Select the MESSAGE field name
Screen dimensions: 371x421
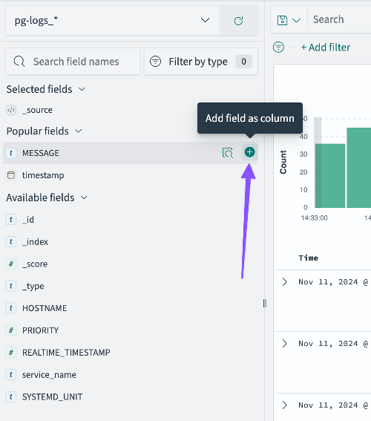tap(41, 153)
